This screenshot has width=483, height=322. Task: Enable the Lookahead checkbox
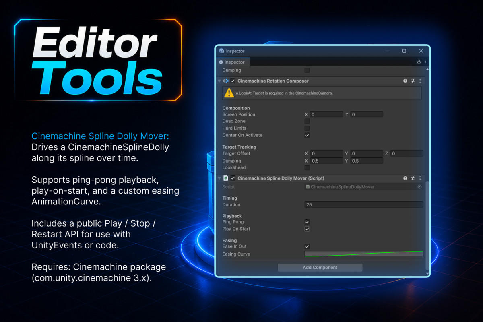307,167
